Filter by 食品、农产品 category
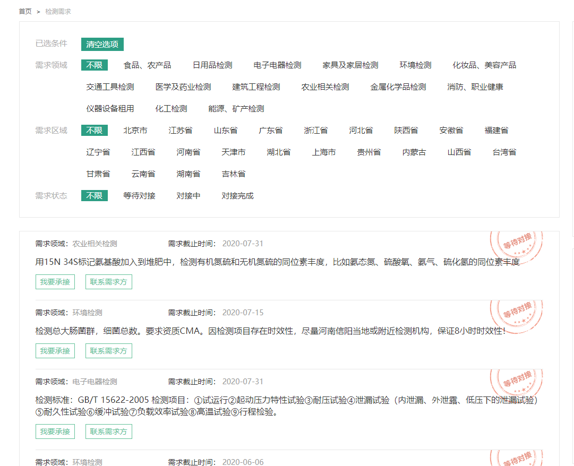Viewport: 574px width, 466px height. 147,65
